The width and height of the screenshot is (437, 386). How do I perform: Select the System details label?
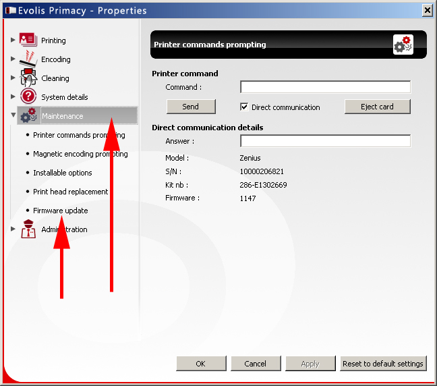pyautogui.click(x=65, y=97)
